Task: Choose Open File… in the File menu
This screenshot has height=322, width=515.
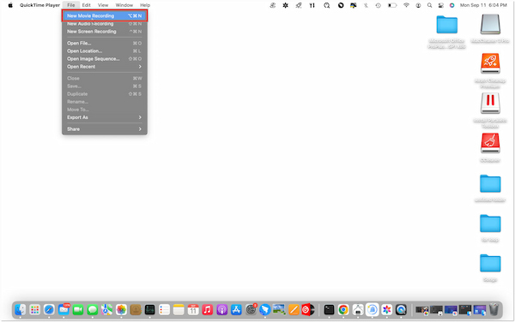Action: 105,43
